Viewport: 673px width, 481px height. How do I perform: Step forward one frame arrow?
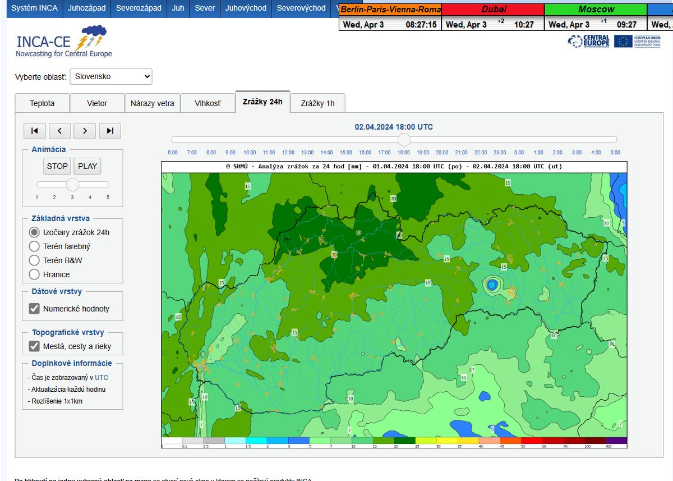tap(85, 131)
